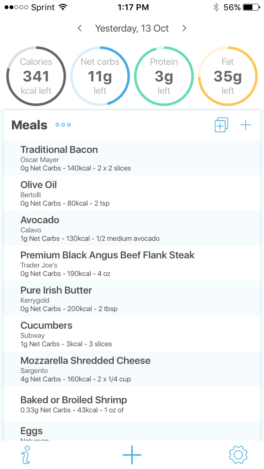Open the Baked or Broiled Shrimp entry
This screenshot has height=469, width=264.
click(x=132, y=404)
